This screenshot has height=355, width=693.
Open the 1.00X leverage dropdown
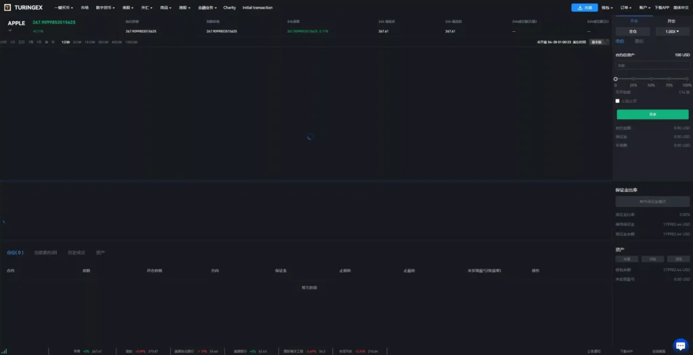point(672,32)
